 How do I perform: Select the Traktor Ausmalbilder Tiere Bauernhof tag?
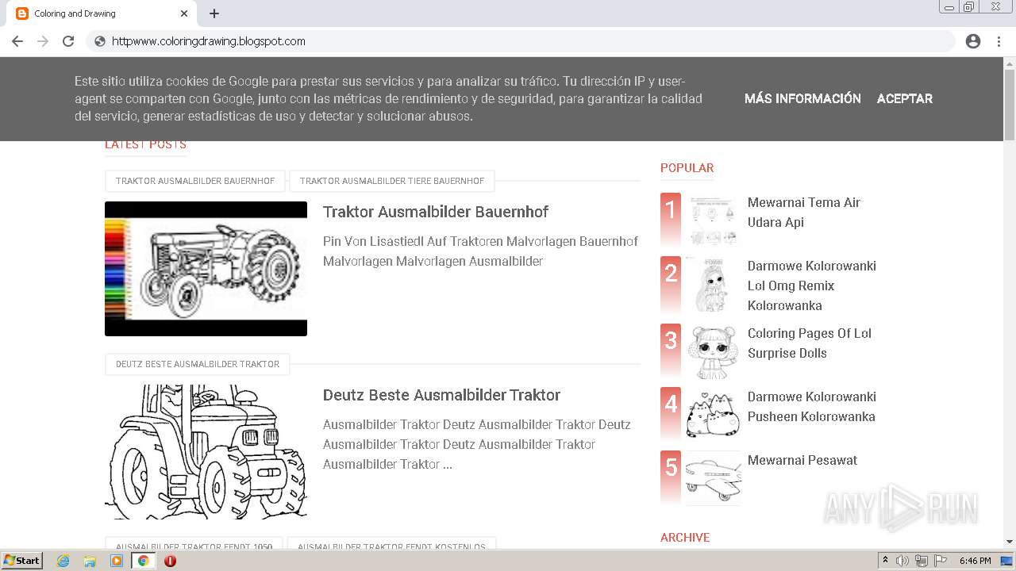(392, 181)
